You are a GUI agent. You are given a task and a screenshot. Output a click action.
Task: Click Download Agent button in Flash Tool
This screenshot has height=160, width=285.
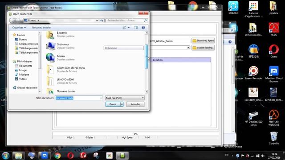click(x=203, y=40)
